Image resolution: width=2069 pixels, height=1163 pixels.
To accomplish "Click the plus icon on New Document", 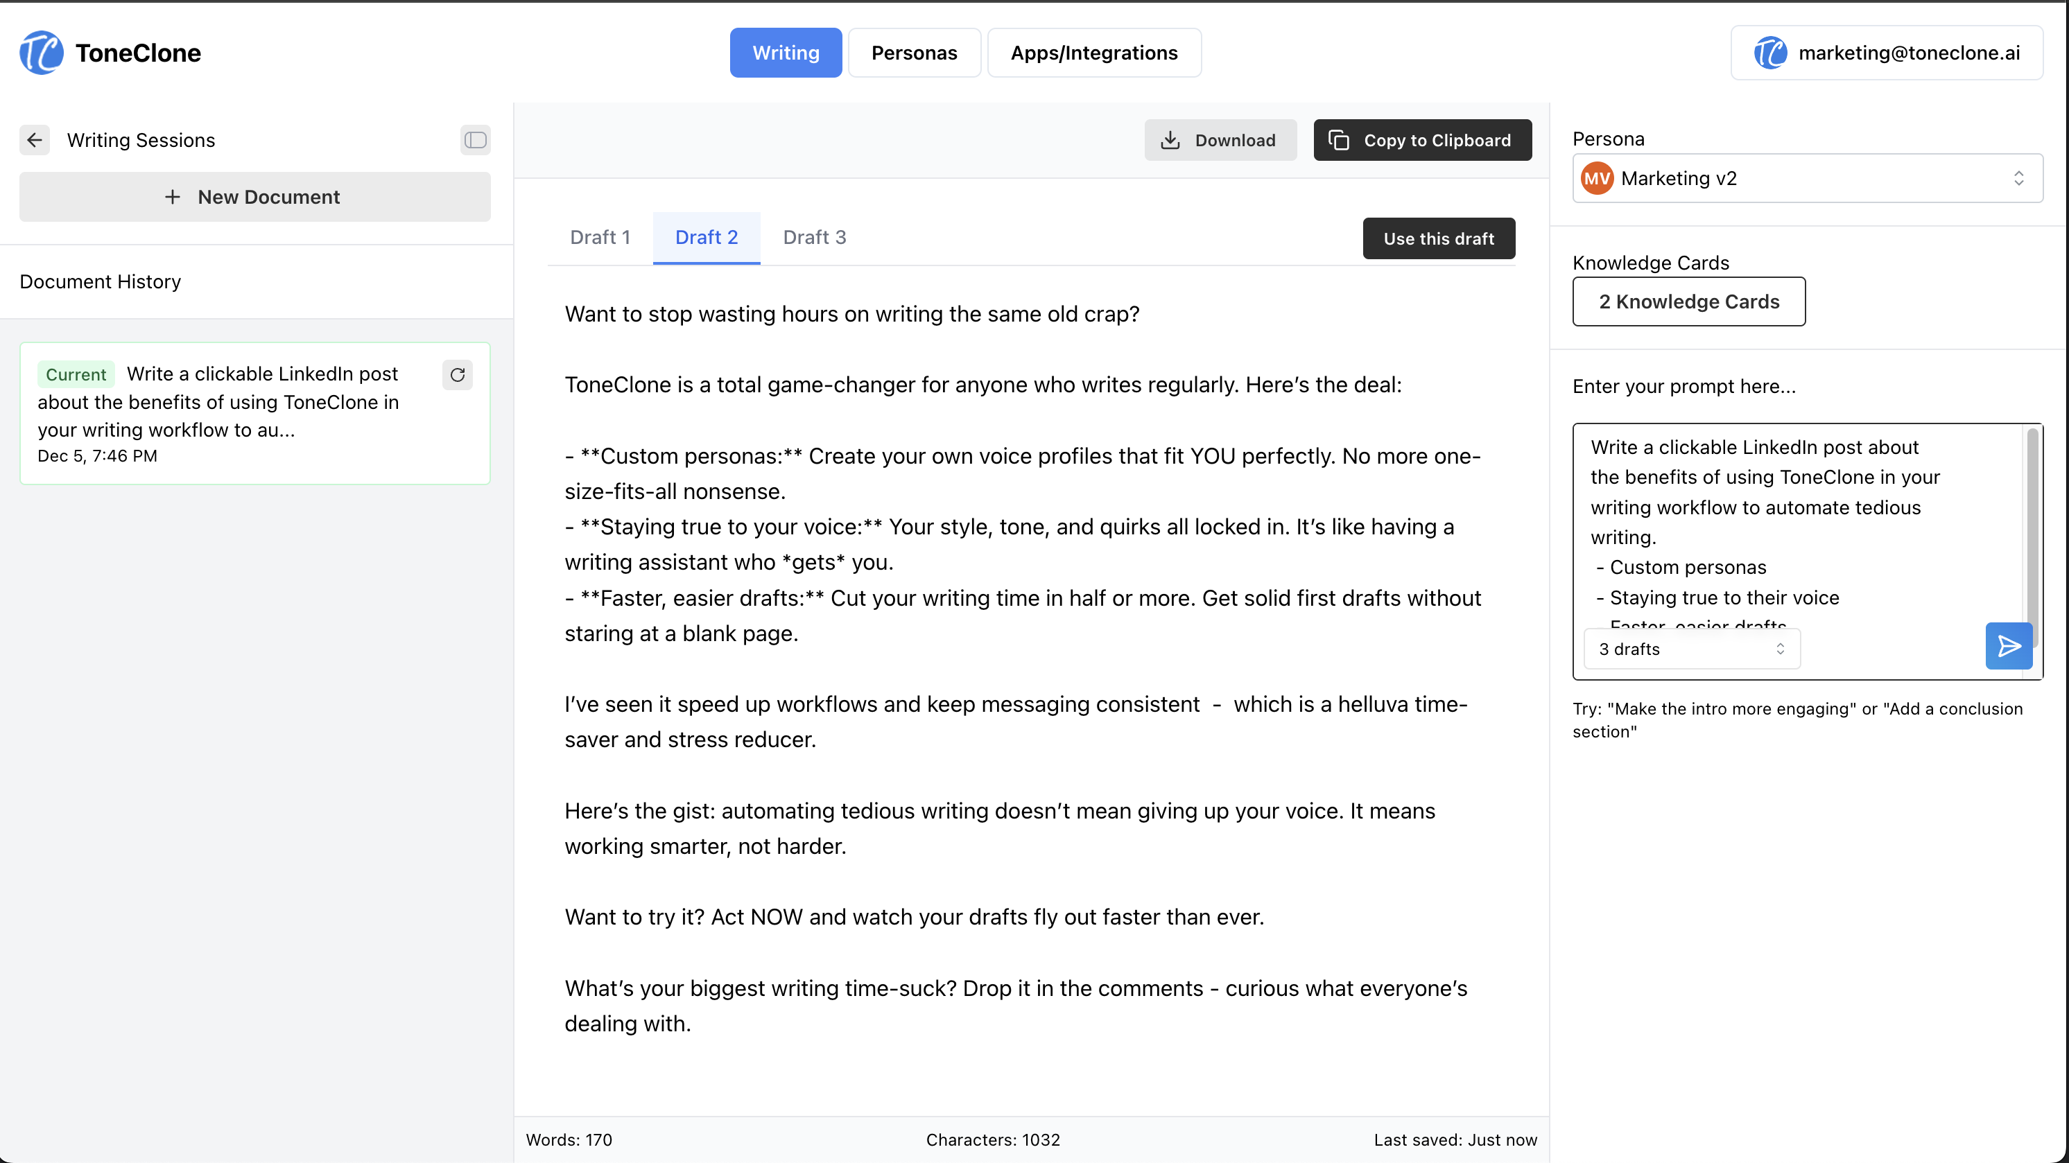I will (x=172, y=197).
